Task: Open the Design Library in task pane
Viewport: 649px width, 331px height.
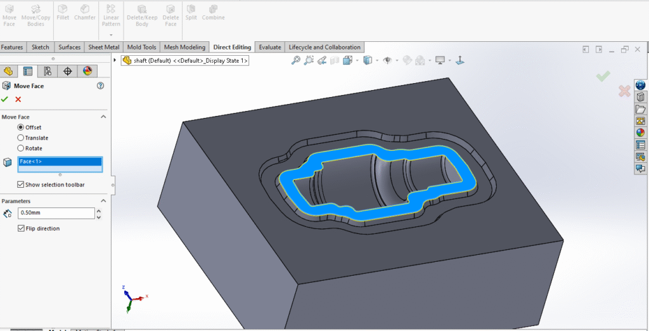Action: (x=640, y=97)
